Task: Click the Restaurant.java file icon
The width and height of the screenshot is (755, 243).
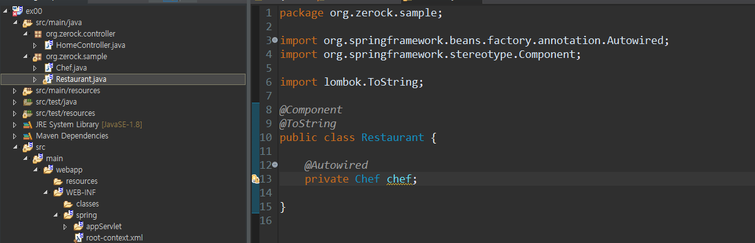Action: (48, 79)
